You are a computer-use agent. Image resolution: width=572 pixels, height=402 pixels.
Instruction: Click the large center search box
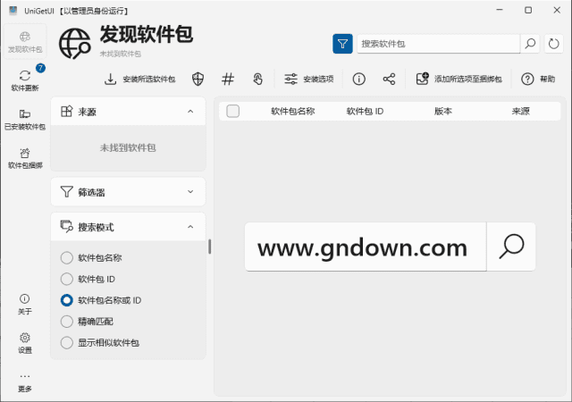pyautogui.click(x=366, y=247)
